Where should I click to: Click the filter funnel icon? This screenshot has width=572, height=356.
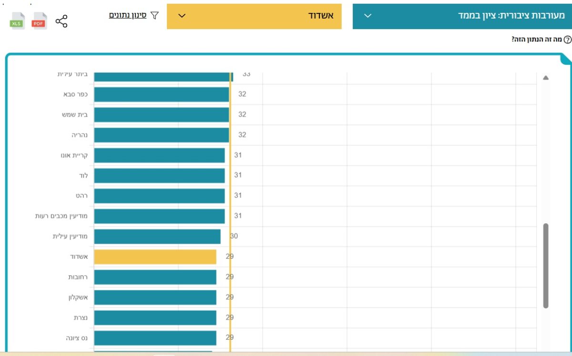coord(154,15)
